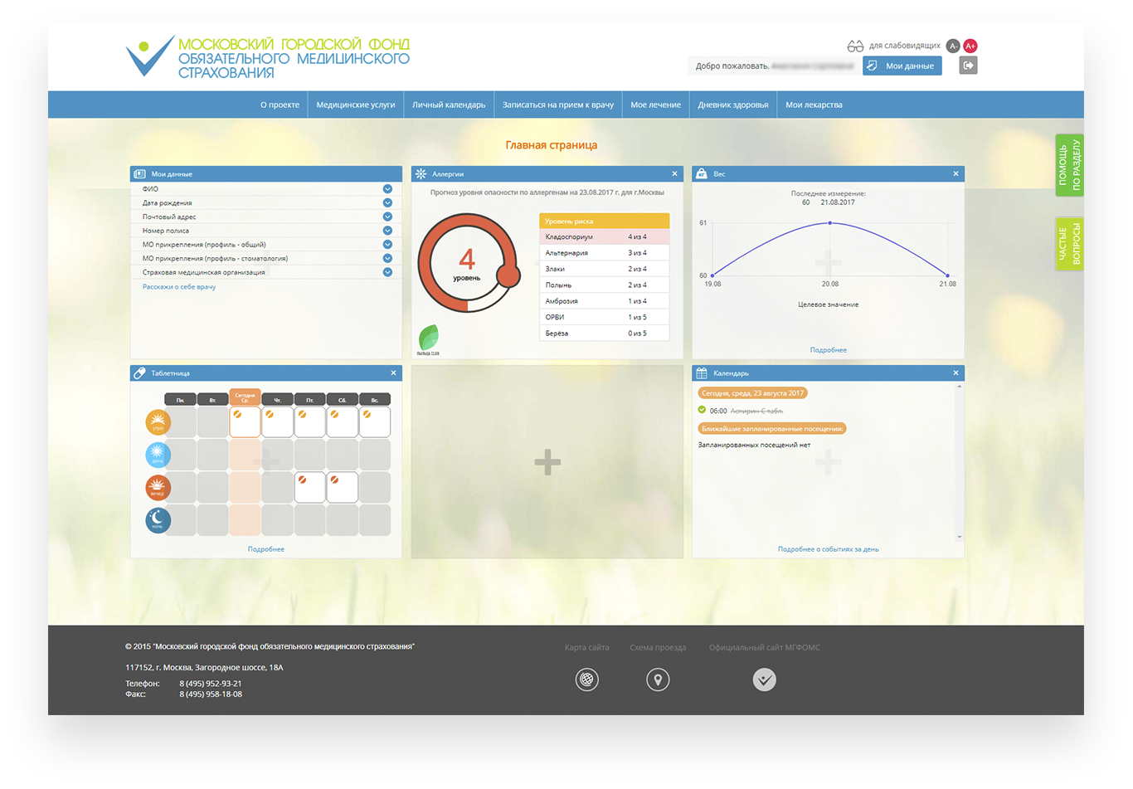
Task: Select the morning sun icon in Таблетница
Action: (158, 422)
